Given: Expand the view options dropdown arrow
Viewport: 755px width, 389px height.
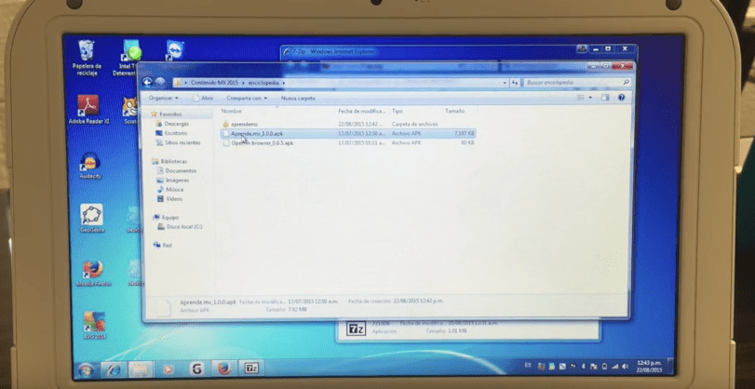Looking at the screenshot, I should (x=590, y=97).
